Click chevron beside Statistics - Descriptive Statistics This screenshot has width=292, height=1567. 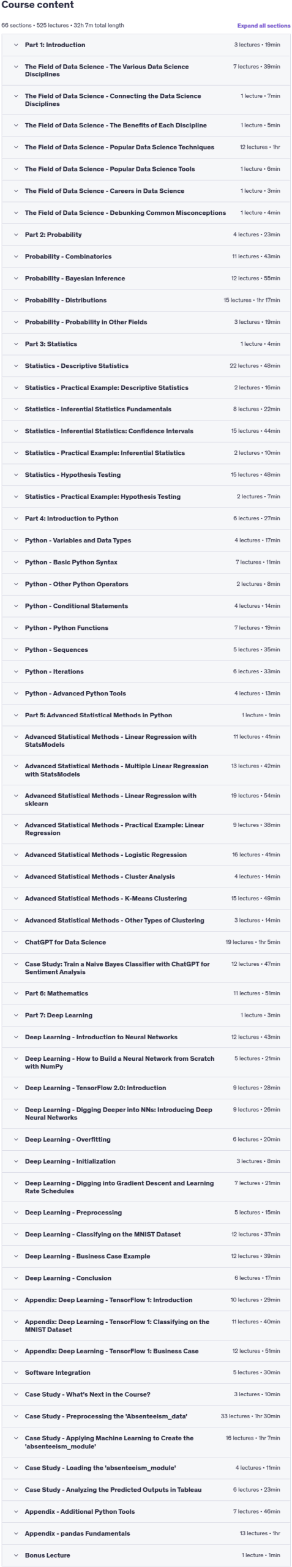(16, 366)
